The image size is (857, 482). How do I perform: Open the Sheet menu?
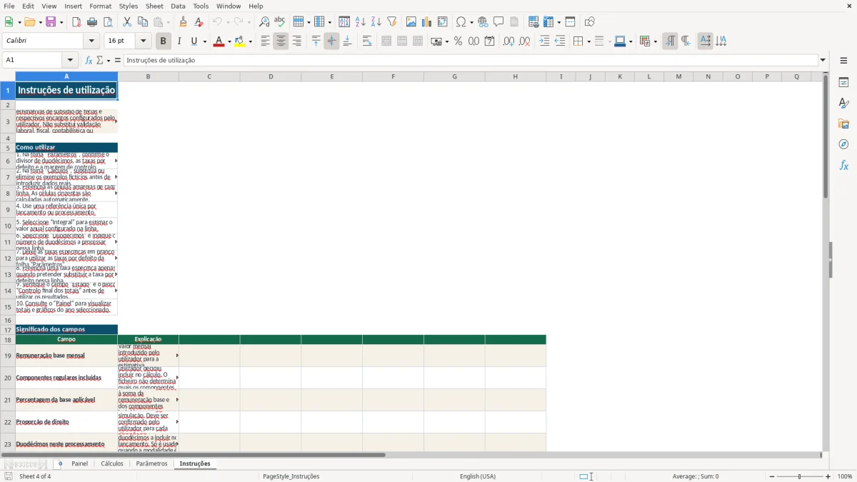pyautogui.click(x=155, y=6)
